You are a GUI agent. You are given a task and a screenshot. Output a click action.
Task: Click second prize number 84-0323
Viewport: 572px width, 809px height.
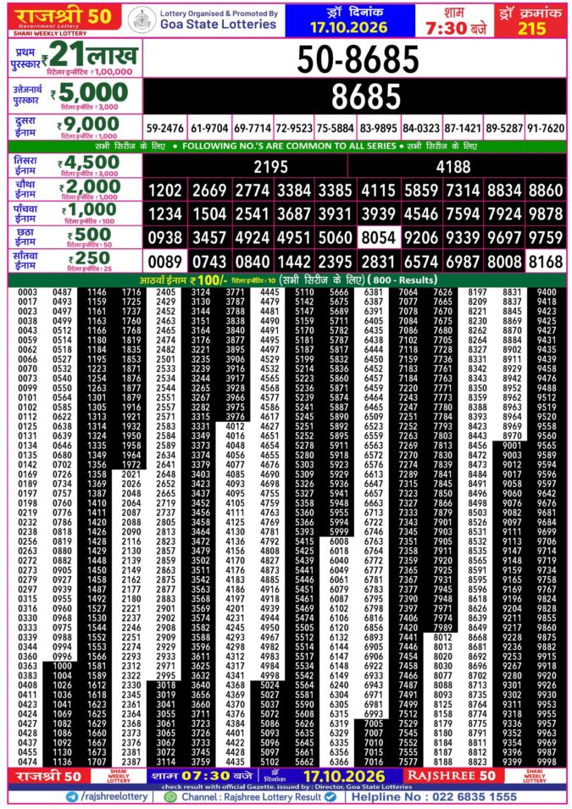click(421, 128)
